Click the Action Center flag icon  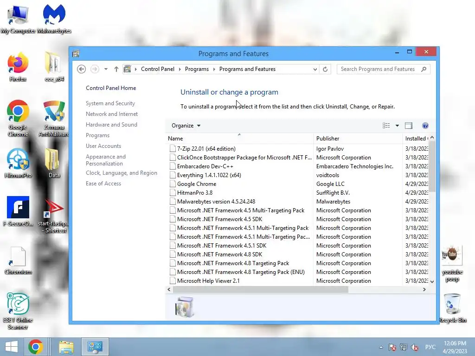click(x=392, y=347)
